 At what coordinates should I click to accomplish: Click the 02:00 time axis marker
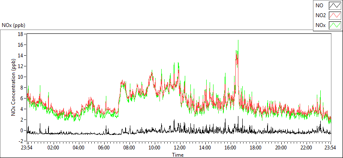click(x=53, y=148)
